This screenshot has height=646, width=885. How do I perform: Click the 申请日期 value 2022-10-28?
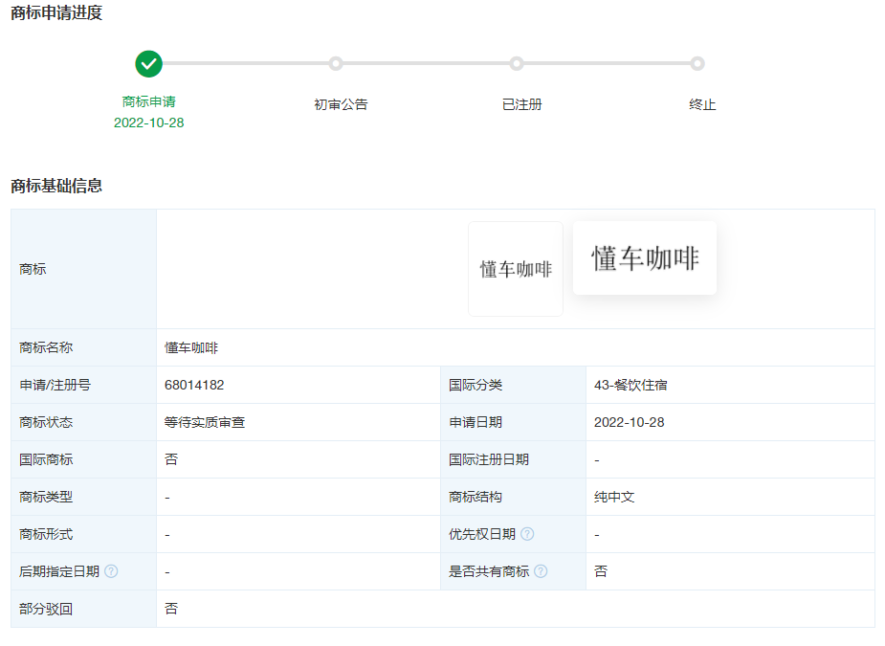tap(630, 422)
